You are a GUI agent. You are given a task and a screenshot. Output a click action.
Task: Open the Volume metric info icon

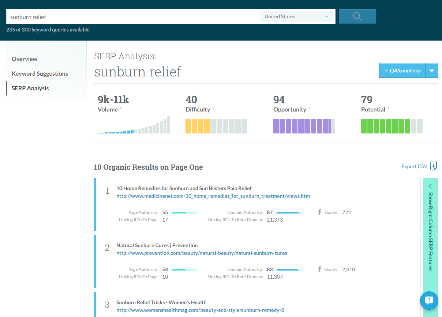click(121, 107)
